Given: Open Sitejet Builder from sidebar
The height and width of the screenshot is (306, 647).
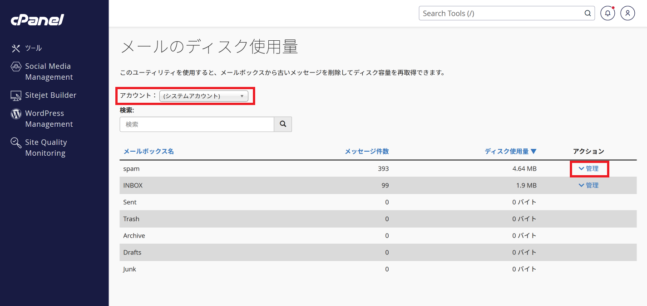Looking at the screenshot, I should [51, 95].
